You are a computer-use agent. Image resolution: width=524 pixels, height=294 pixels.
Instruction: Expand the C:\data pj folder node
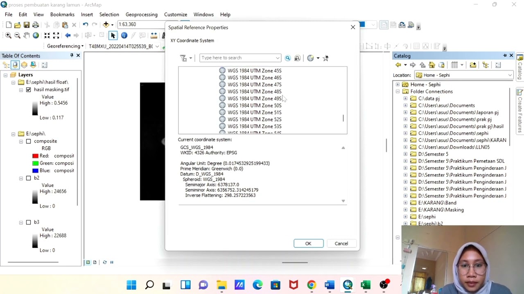click(405, 98)
